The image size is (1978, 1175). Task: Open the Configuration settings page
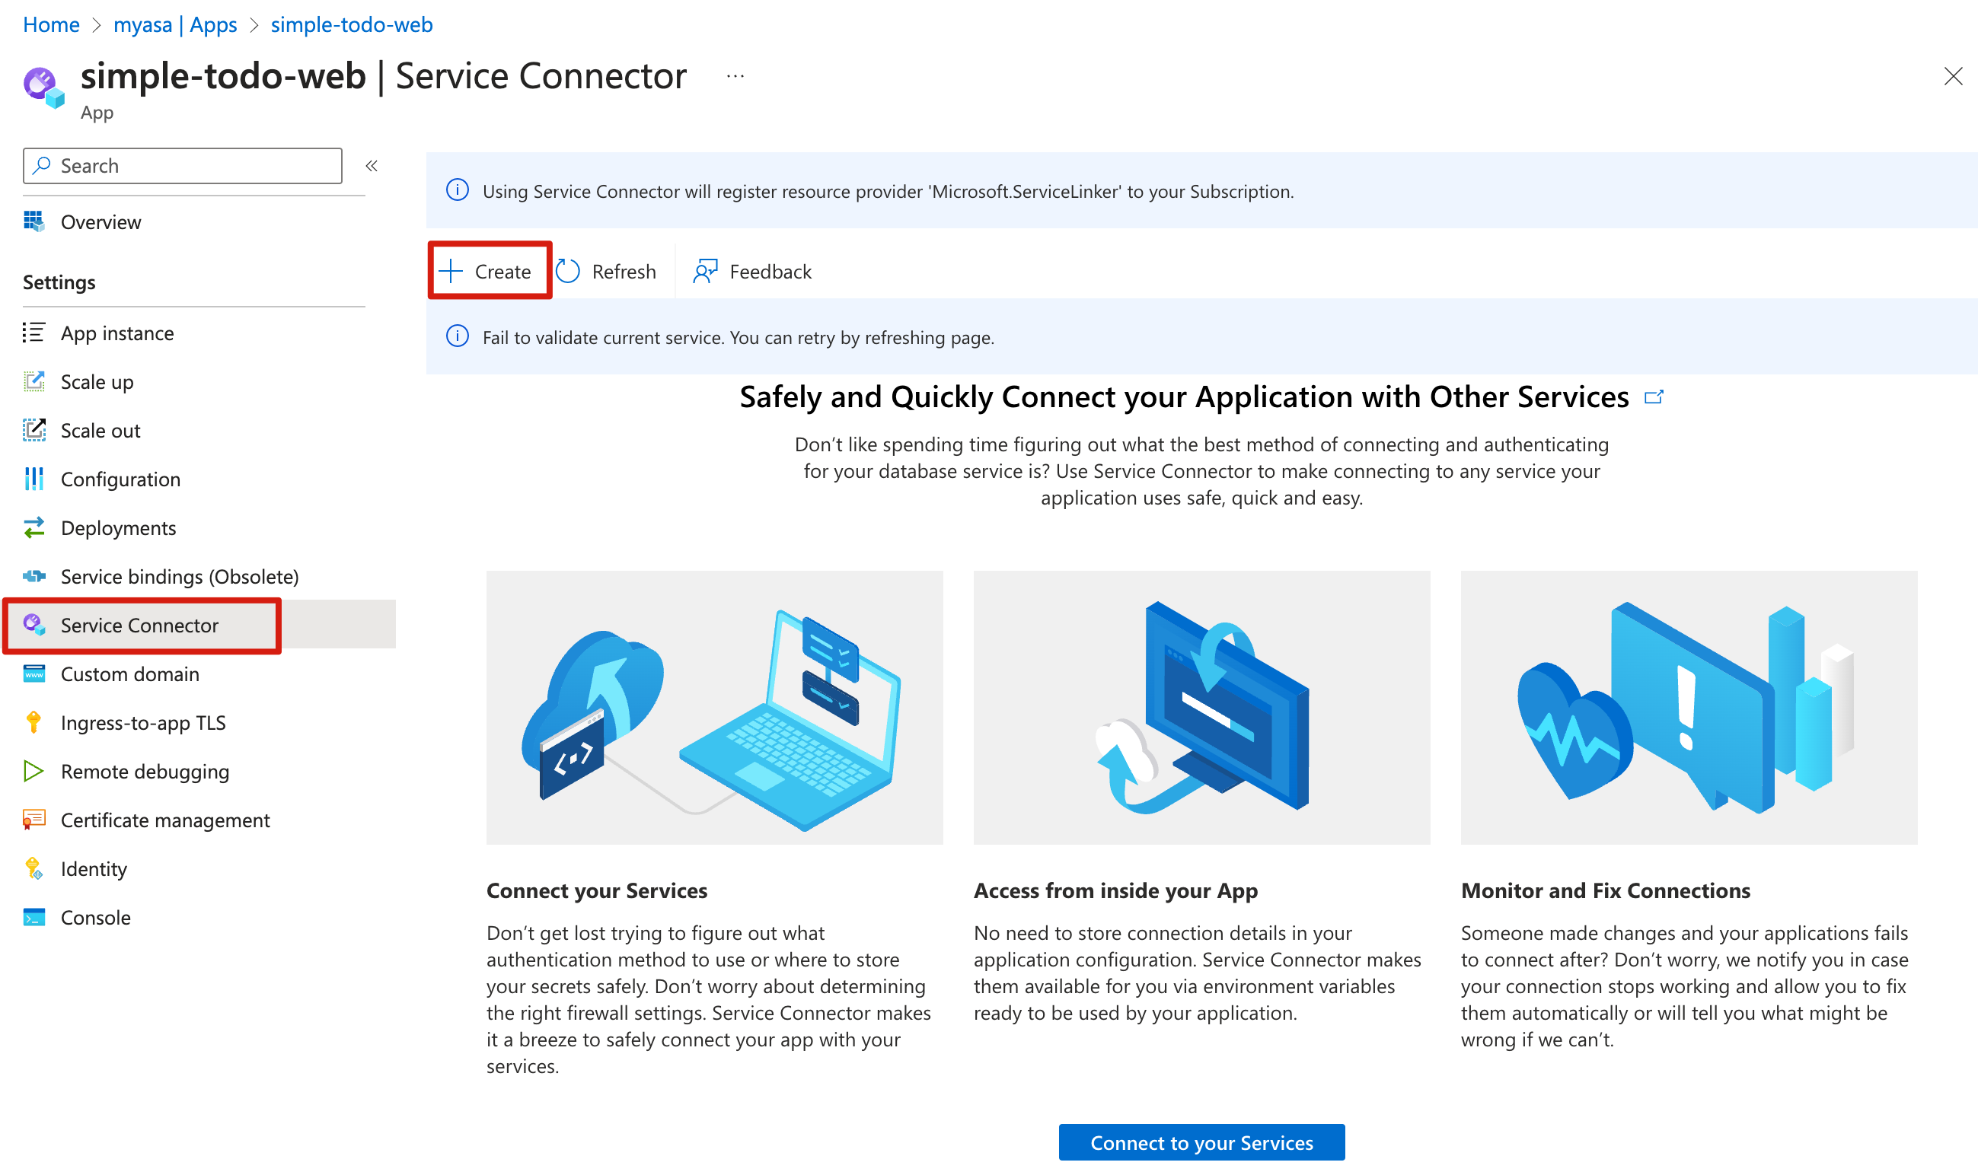pyautogui.click(x=120, y=479)
